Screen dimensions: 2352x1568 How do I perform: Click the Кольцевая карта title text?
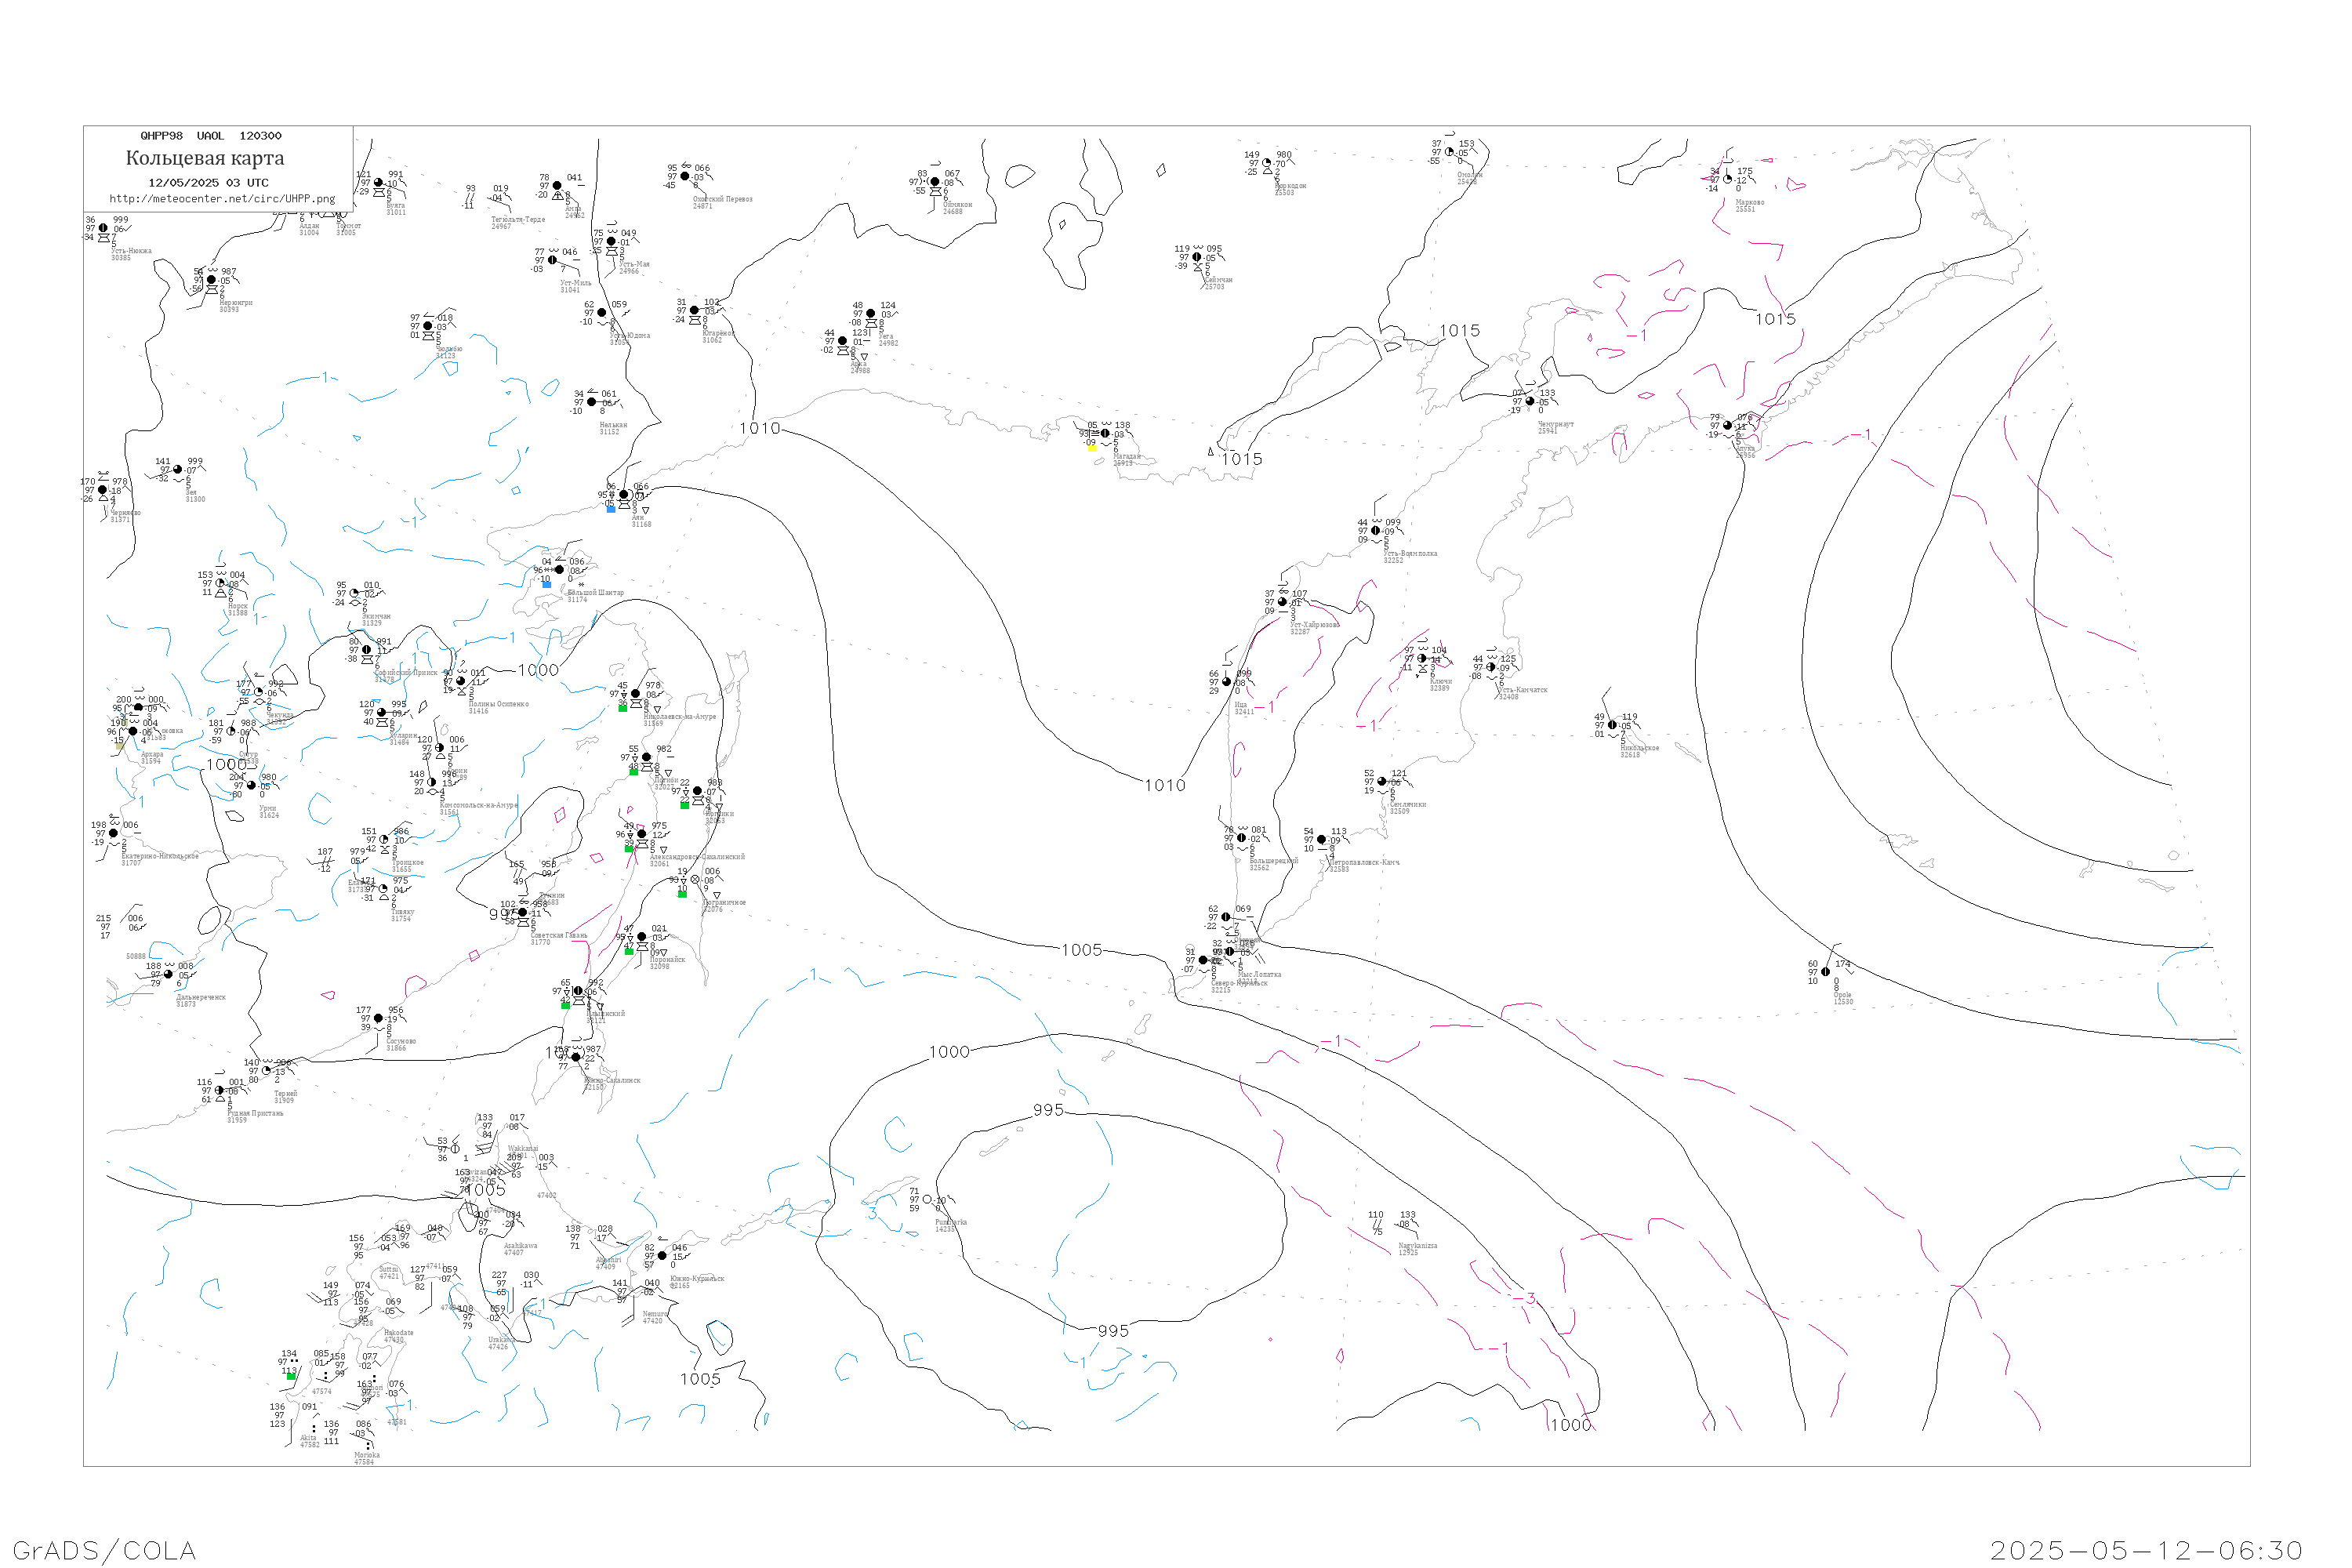205,158
